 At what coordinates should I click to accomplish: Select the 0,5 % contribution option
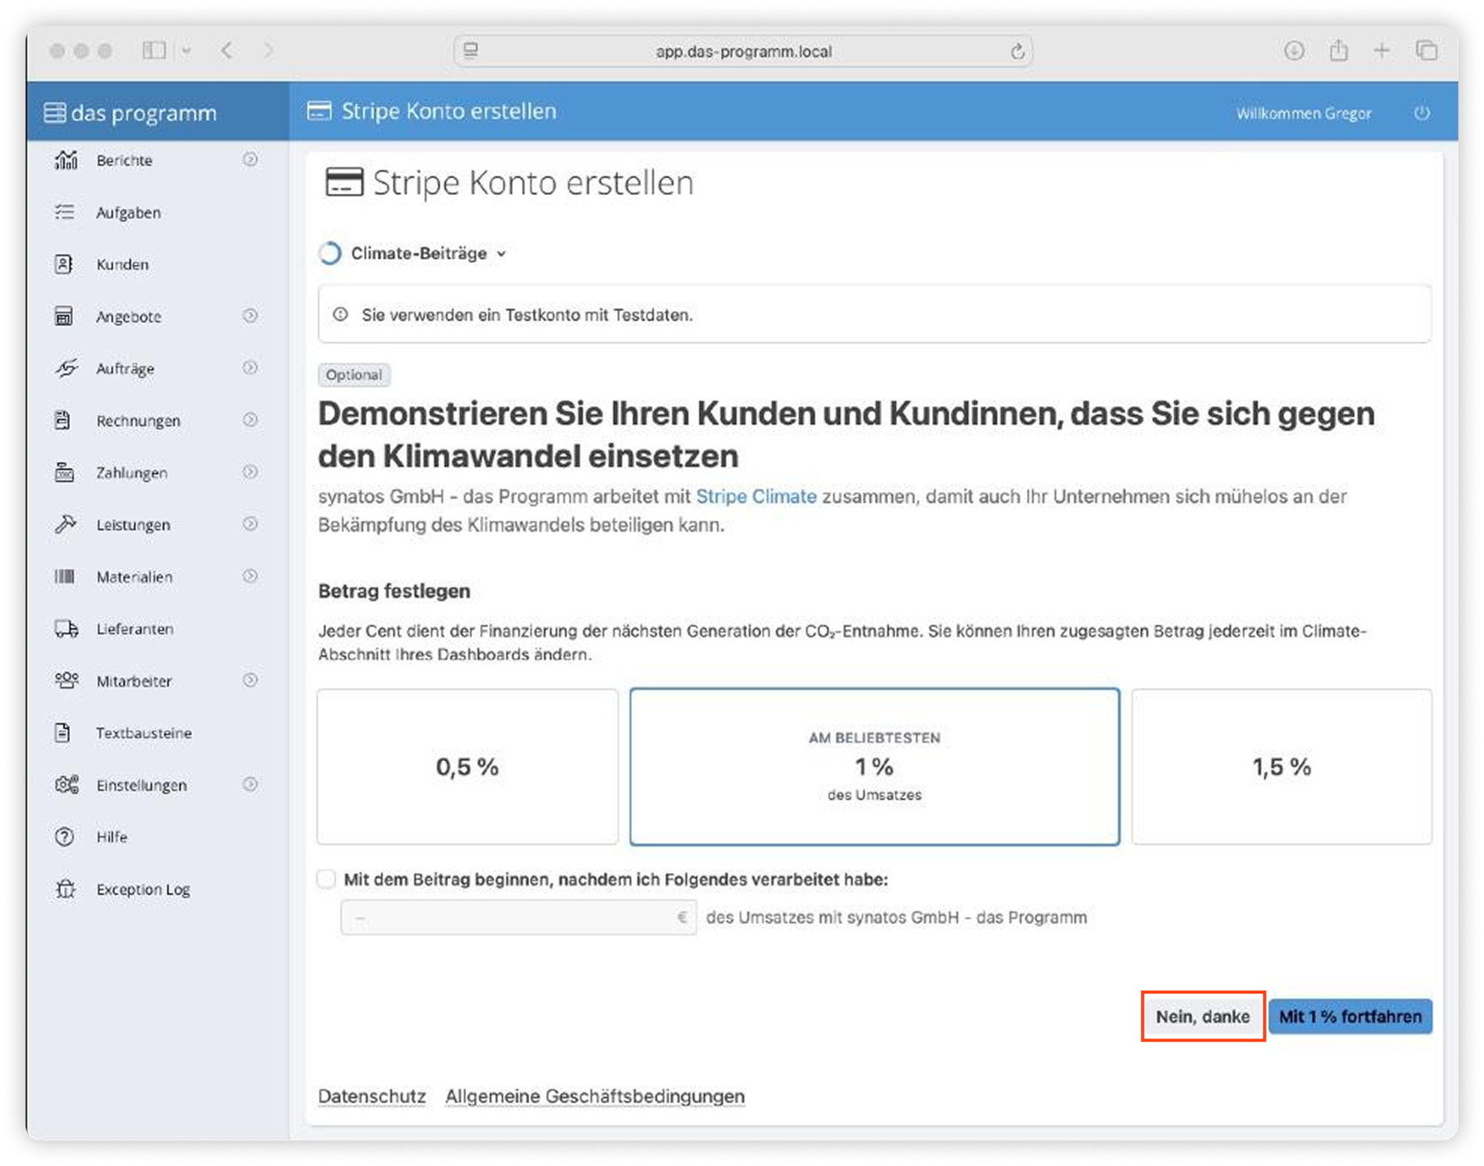click(x=467, y=767)
